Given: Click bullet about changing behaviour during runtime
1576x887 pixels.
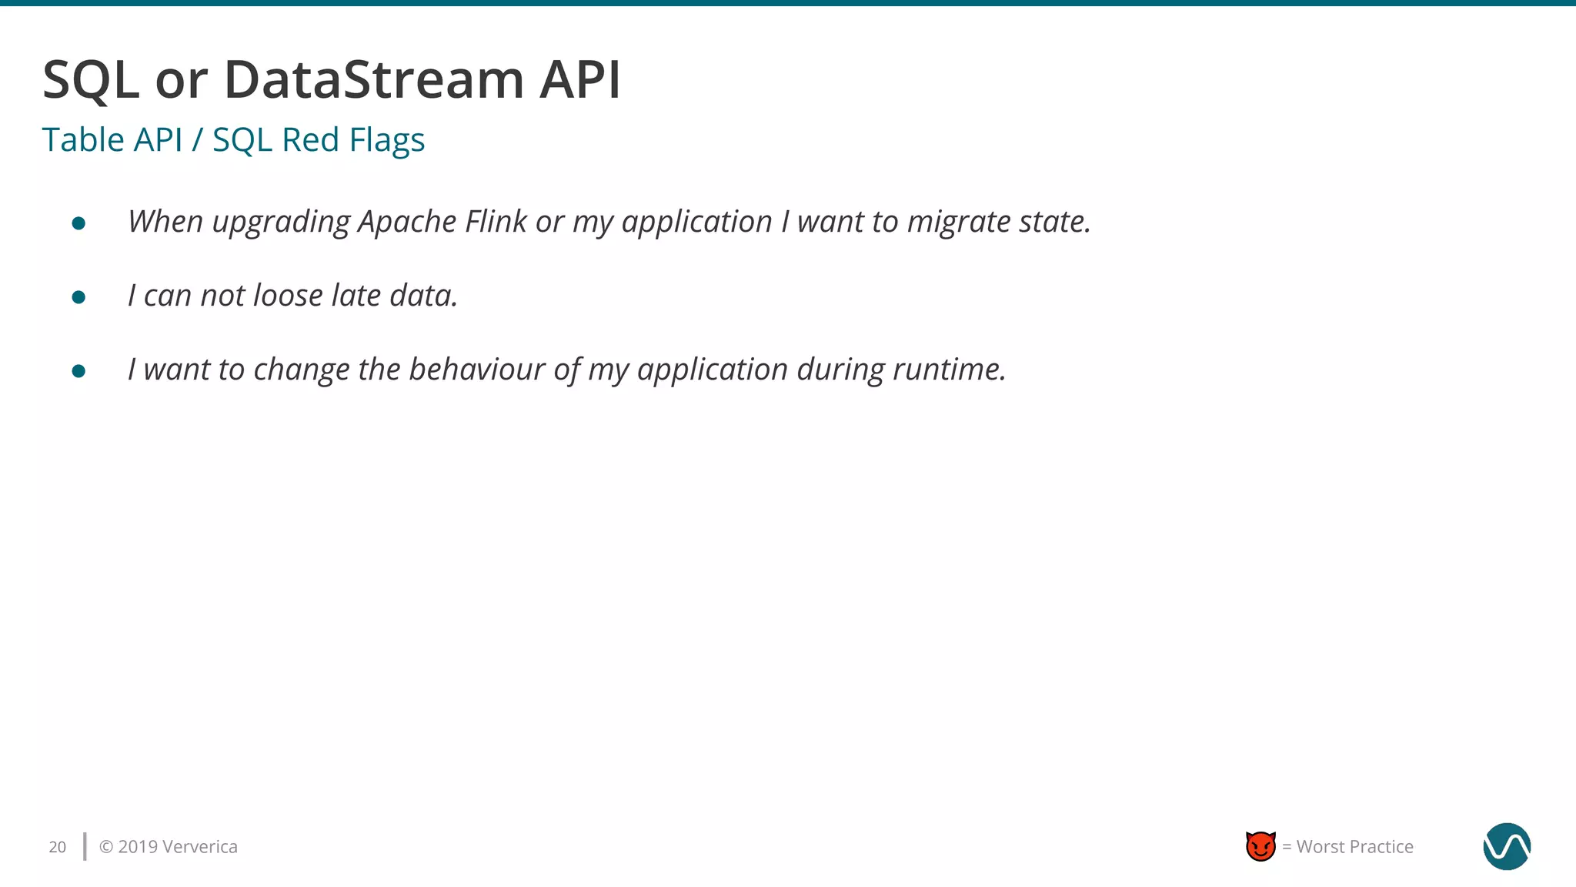Looking at the screenshot, I should [x=566, y=370].
